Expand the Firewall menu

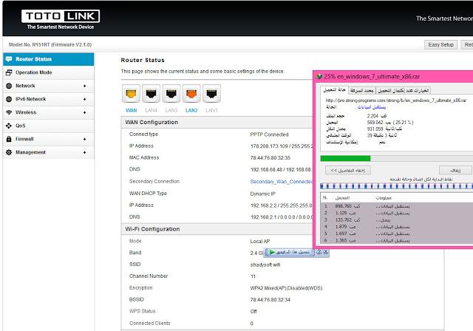tap(49, 139)
